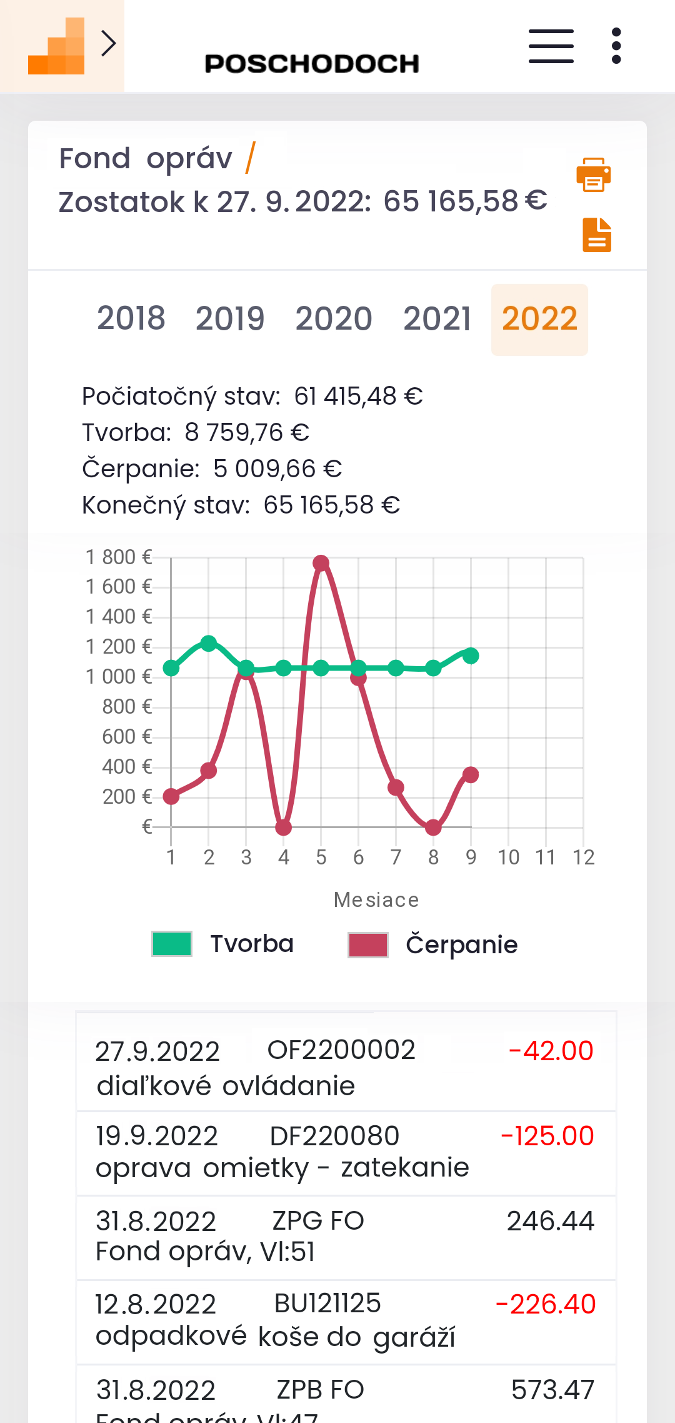
Task: Expand the sidebar chevron arrow
Action: 109,44
